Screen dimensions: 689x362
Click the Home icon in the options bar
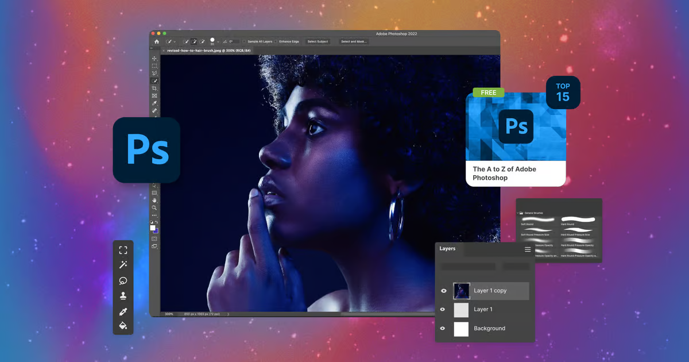[x=157, y=42]
